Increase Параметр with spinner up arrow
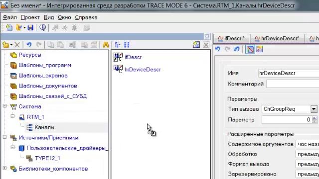The height and width of the screenshot is (179, 319). coord(315,118)
